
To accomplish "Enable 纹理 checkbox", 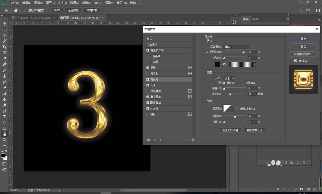I will [150, 62].
